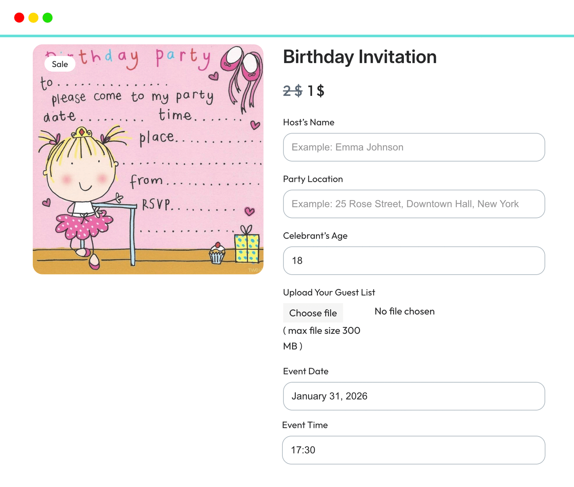Click the Birthday Invitation title

(x=360, y=57)
